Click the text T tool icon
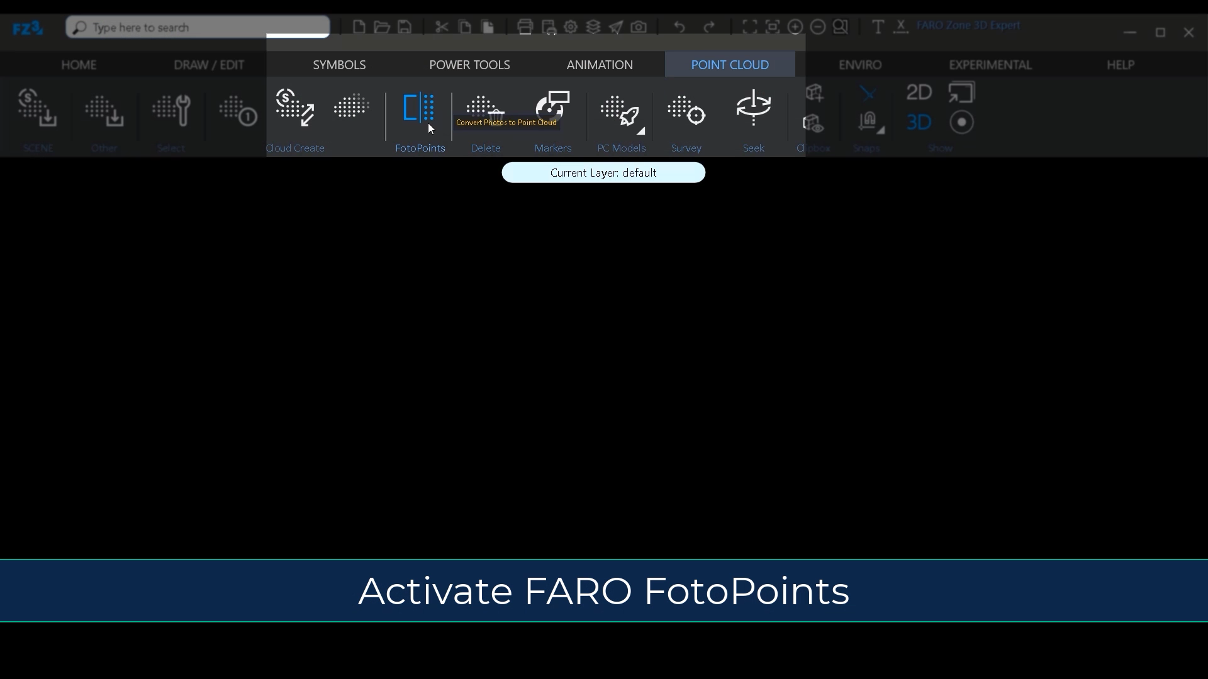This screenshot has height=679, width=1208. [x=878, y=27]
